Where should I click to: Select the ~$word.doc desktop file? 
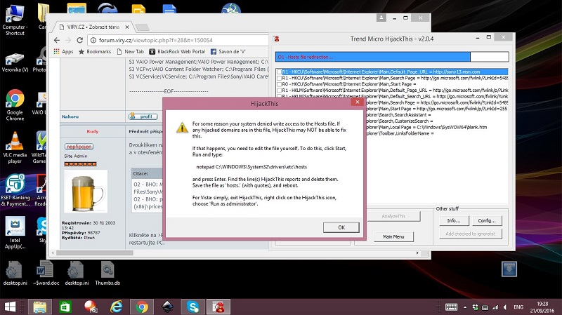[x=46, y=273]
